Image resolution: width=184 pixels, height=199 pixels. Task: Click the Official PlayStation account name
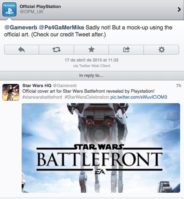(40, 7)
